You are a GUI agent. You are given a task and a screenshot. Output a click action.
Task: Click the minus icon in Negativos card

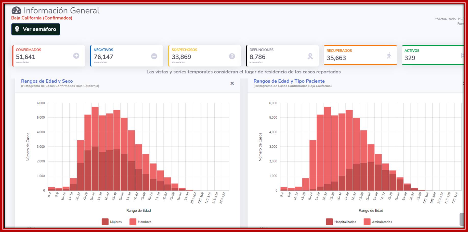[154, 56]
